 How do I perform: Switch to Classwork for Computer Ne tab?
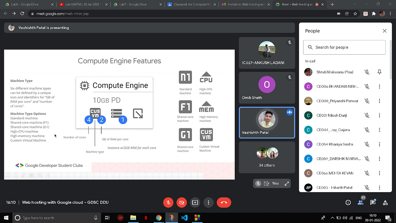[x=191, y=5]
